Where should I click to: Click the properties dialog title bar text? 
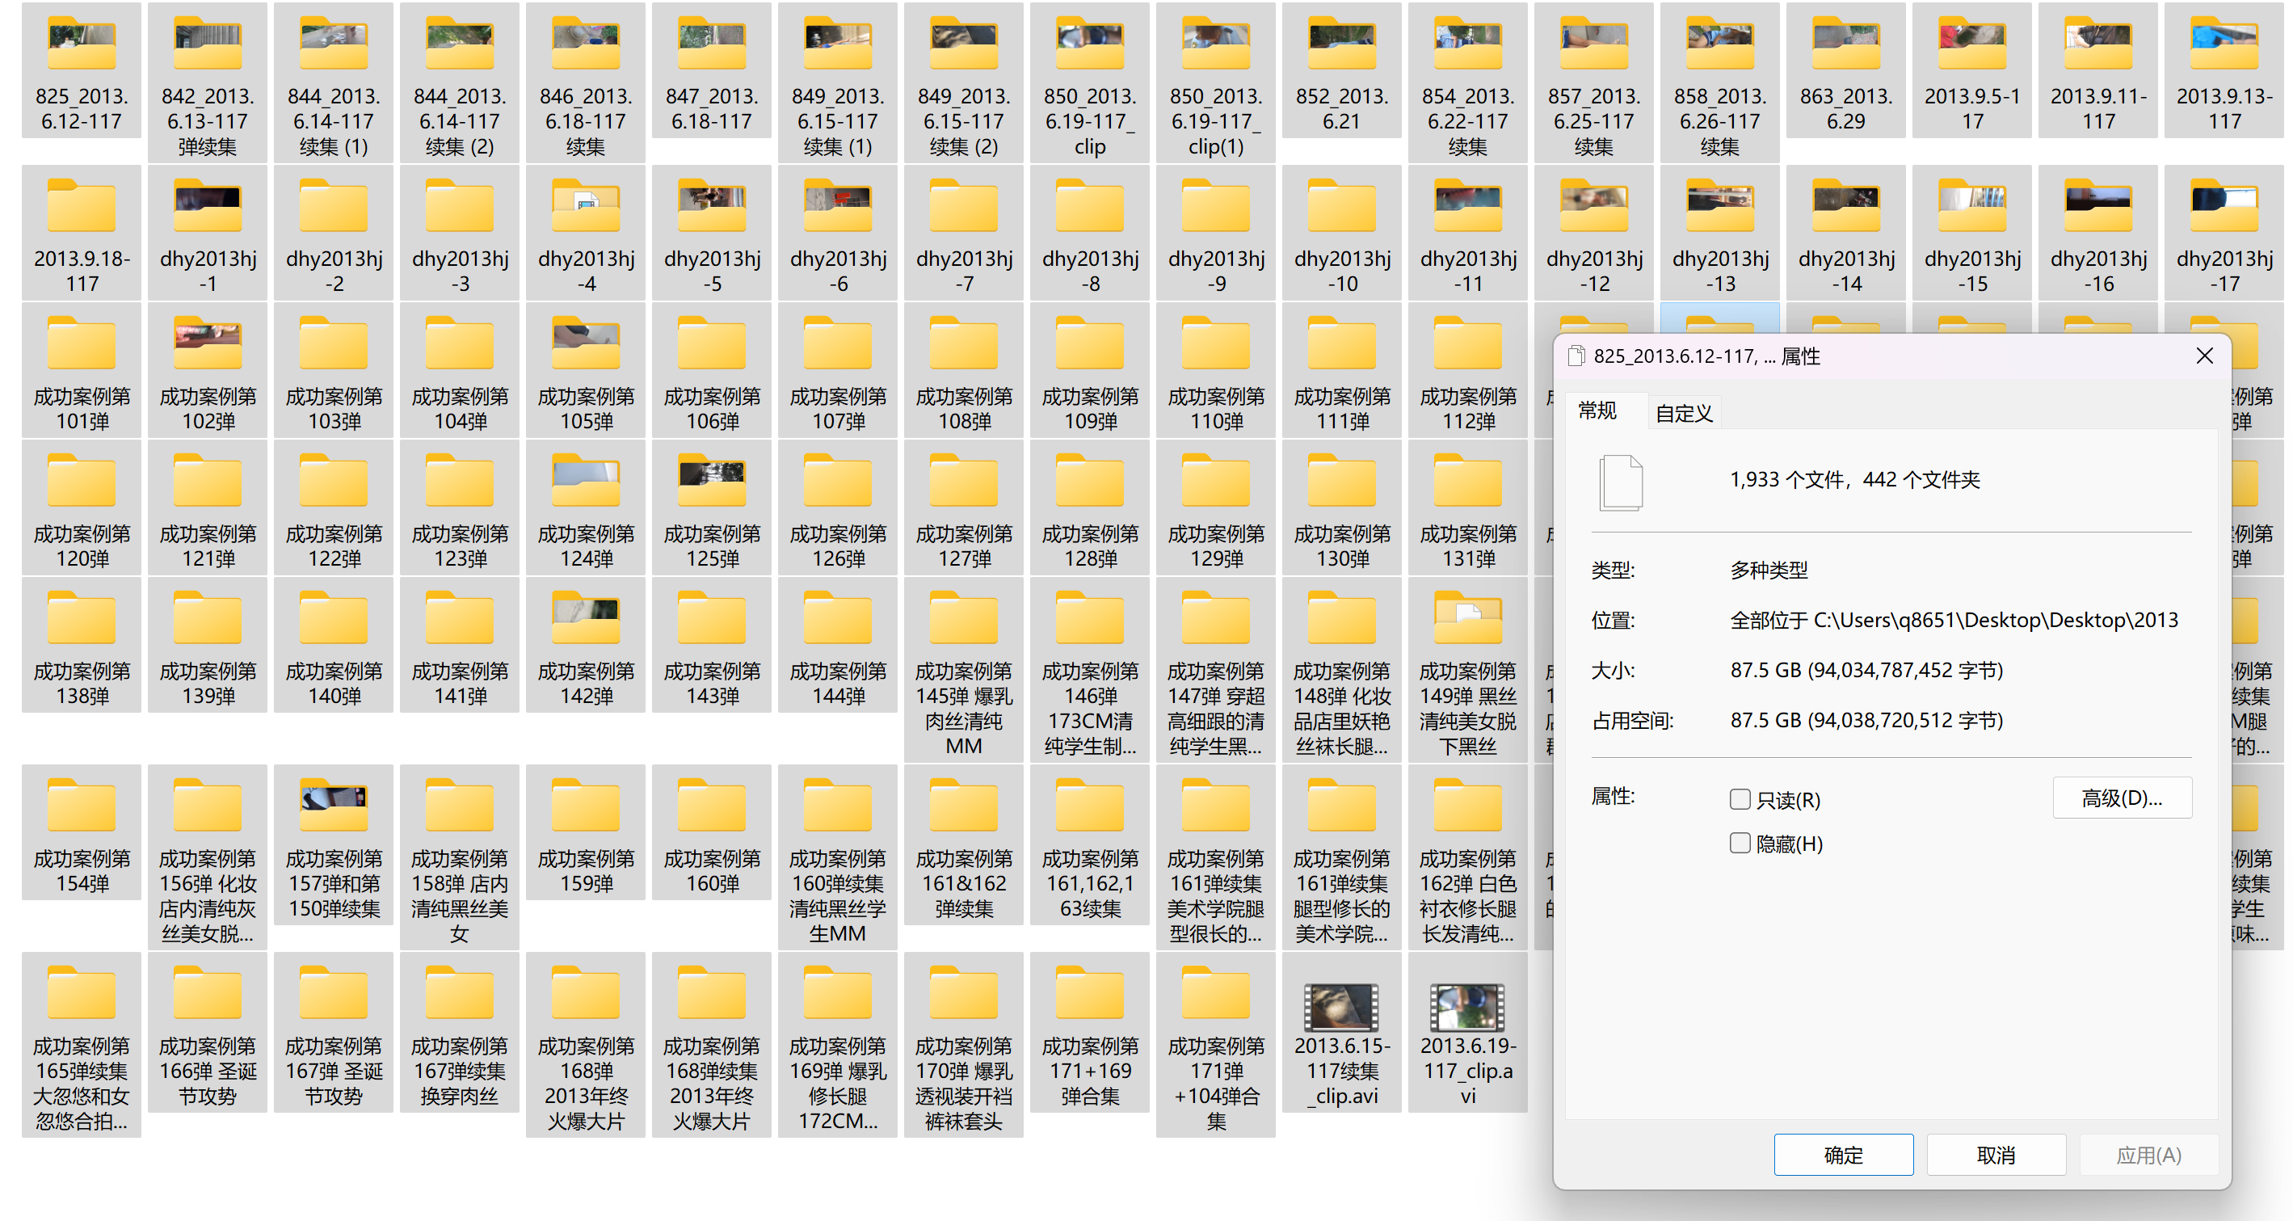click(x=1706, y=356)
